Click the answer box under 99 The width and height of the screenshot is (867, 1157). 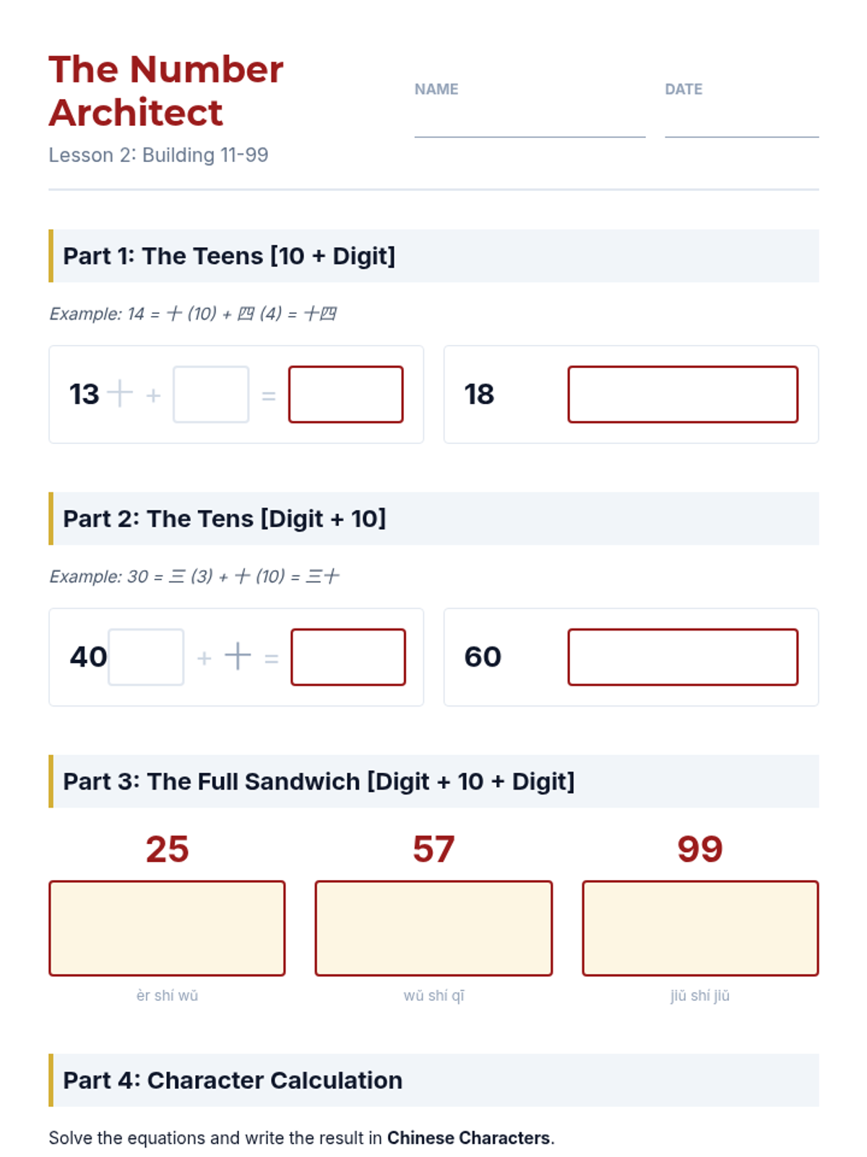pyautogui.click(x=700, y=928)
